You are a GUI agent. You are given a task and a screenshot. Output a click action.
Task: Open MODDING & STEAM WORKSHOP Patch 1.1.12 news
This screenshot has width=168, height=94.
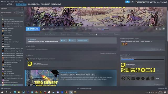(78, 75)
